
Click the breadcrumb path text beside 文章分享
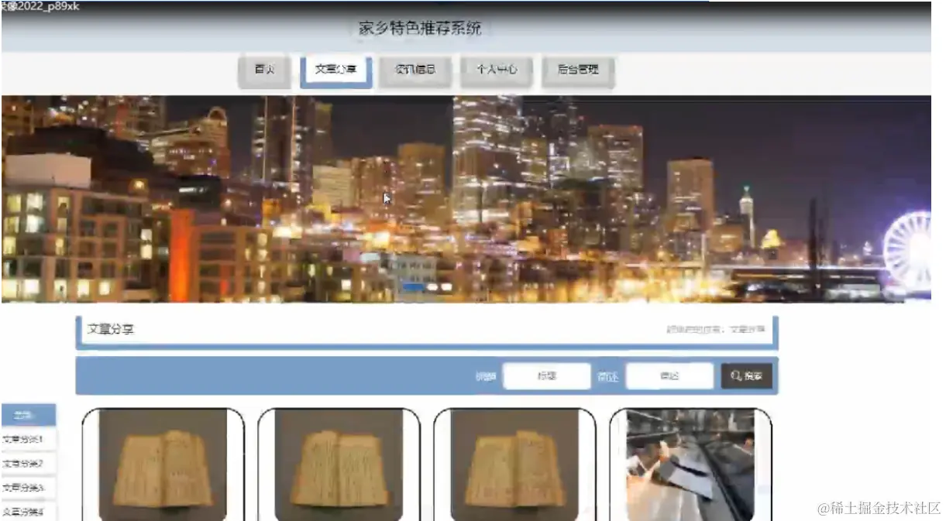click(x=715, y=330)
